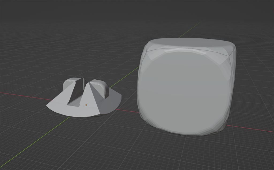Select the small flat winged mesh object

pyautogui.click(x=84, y=98)
